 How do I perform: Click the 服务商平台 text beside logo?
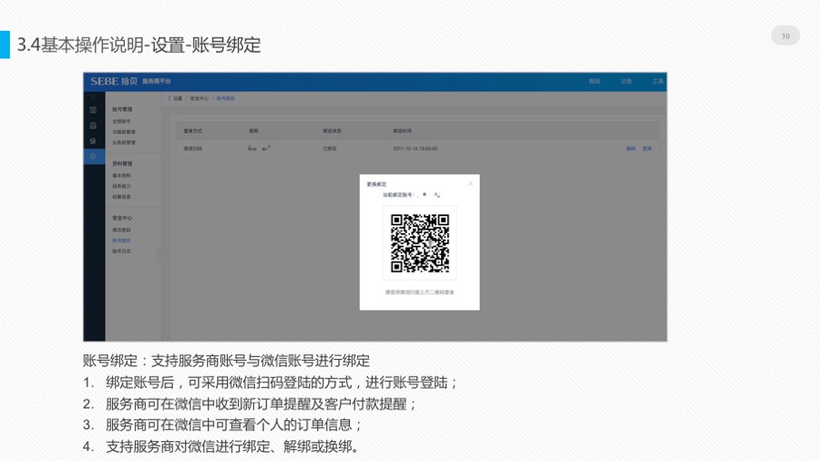[x=157, y=81]
